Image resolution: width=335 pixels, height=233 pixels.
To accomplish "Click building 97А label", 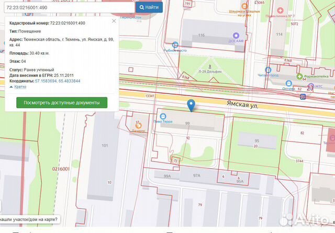I will pos(197,176).
